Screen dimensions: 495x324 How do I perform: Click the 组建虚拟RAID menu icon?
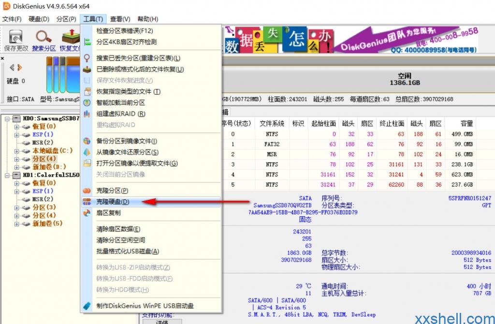[x=87, y=113]
